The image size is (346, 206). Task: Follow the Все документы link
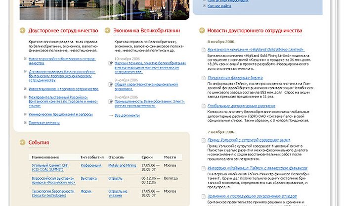tap(127, 115)
